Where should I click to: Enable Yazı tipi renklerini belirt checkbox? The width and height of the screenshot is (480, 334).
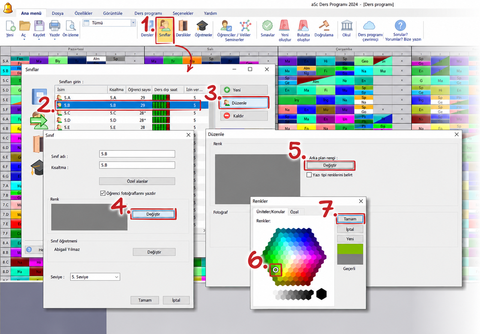[309, 175]
